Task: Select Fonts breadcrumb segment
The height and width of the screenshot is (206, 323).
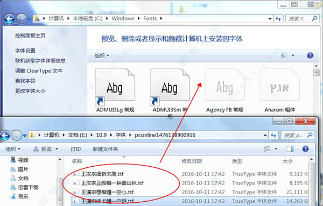Action: tap(150, 18)
